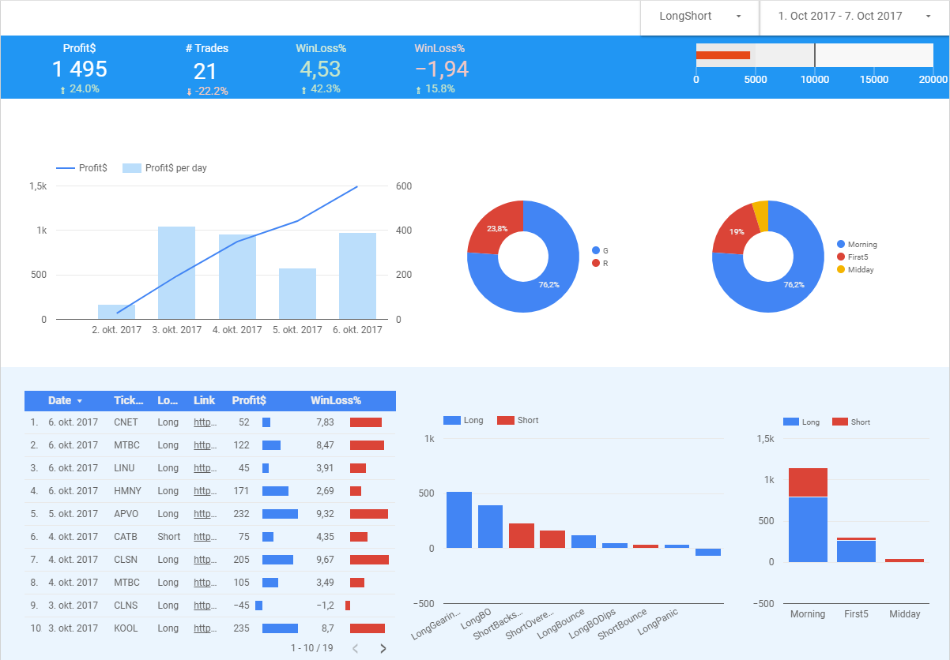Click the Date column sort arrow
950x660 pixels.
(x=79, y=401)
